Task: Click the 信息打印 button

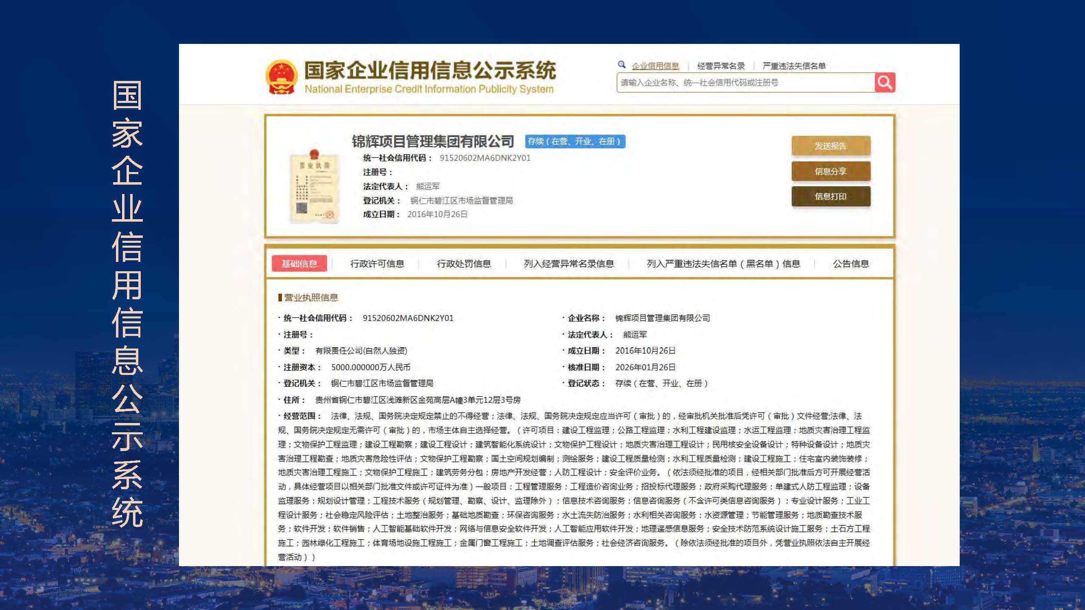Action: [x=831, y=196]
